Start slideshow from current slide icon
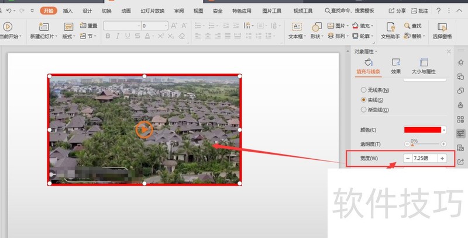468x238 pixels. [x=8, y=27]
